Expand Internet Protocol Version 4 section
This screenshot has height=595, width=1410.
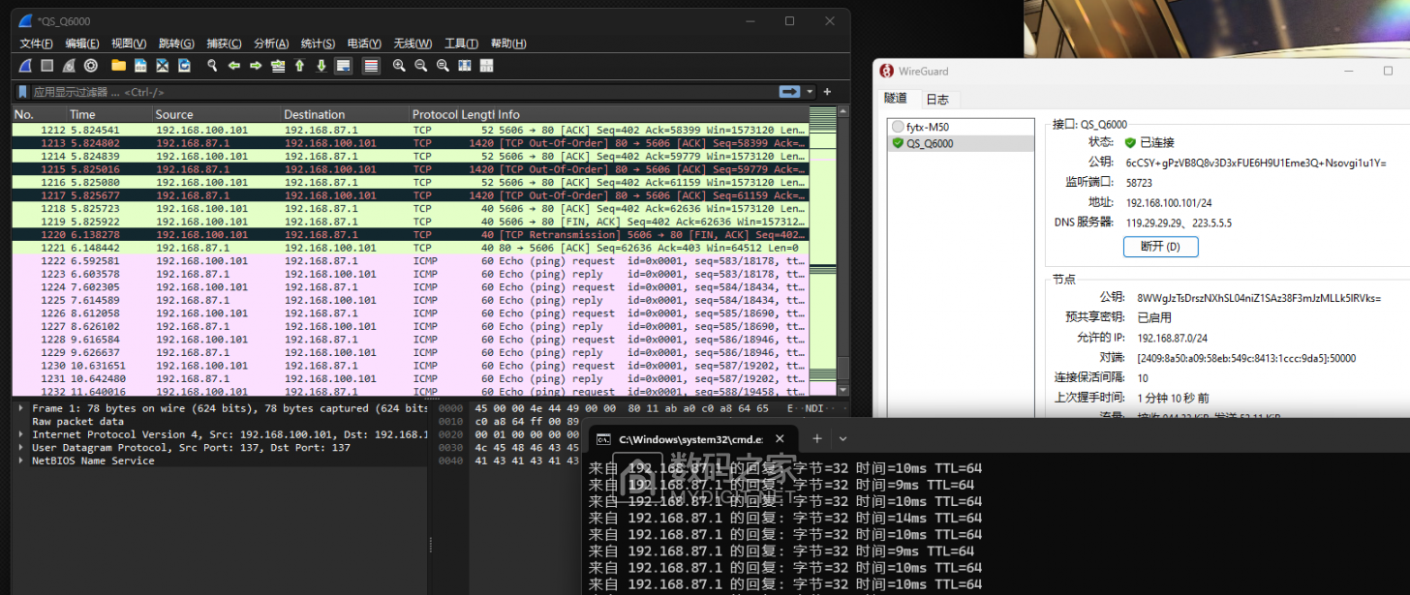coord(21,434)
